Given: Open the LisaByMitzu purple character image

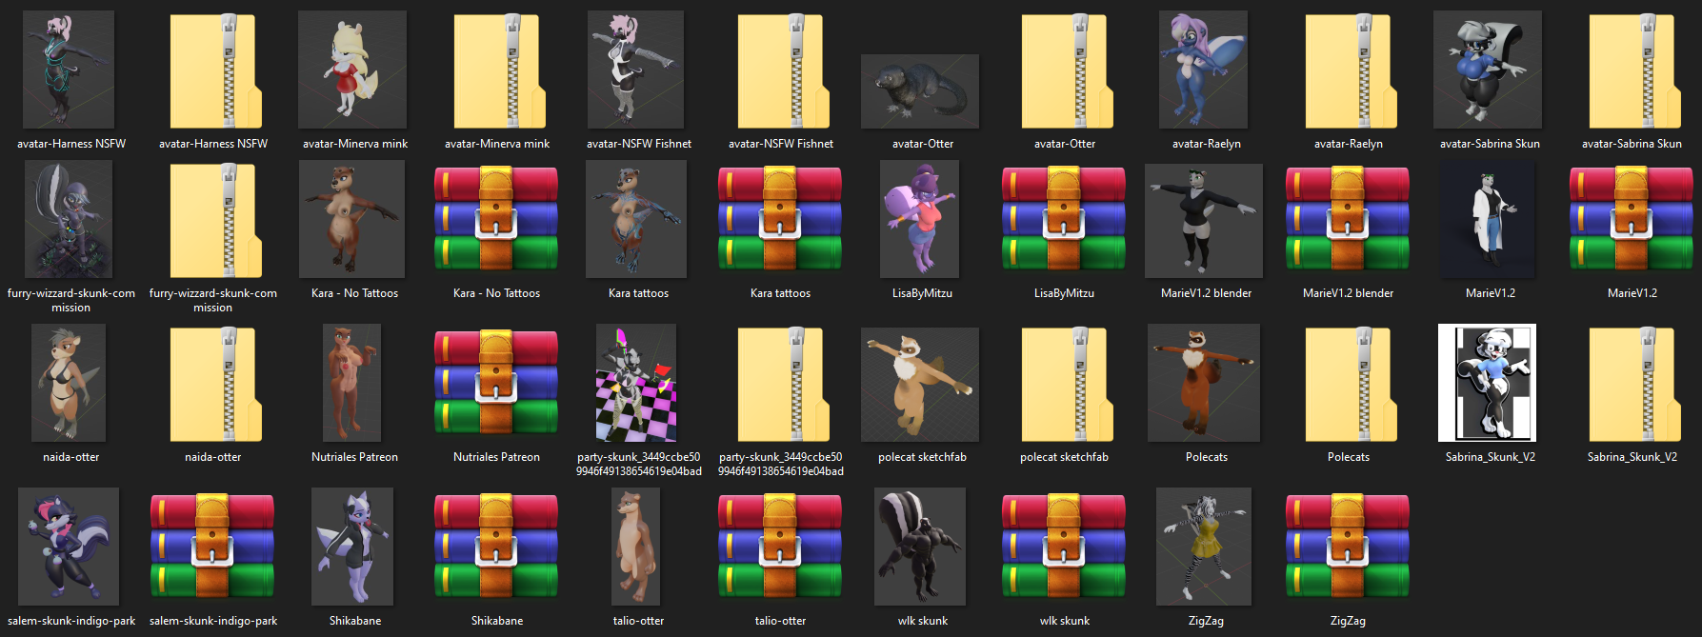Looking at the screenshot, I should [x=920, y=219].
